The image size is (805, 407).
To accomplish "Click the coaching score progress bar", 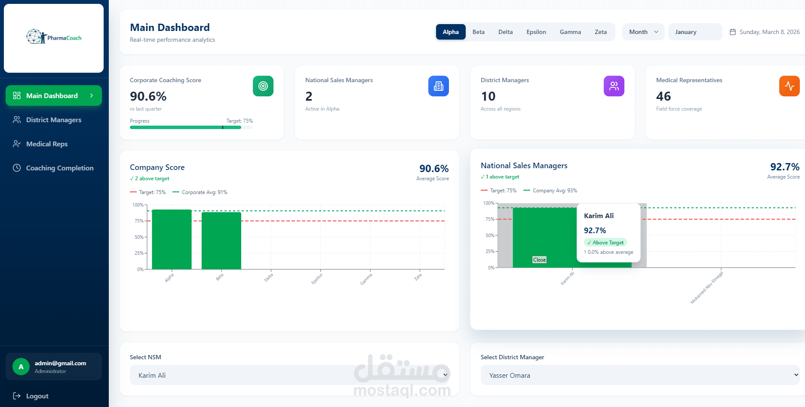I will (191, 127).
